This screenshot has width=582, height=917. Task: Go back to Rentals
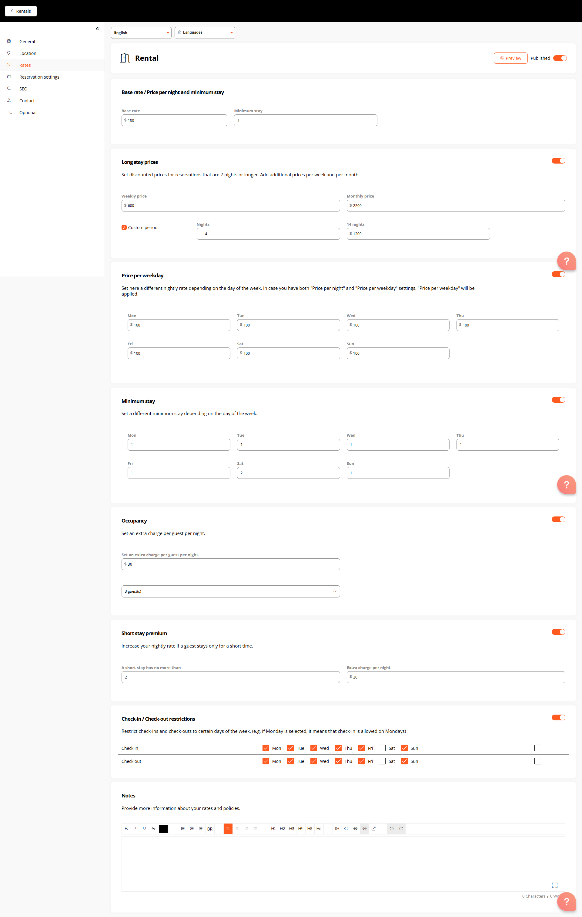click(x=21, y=11)
